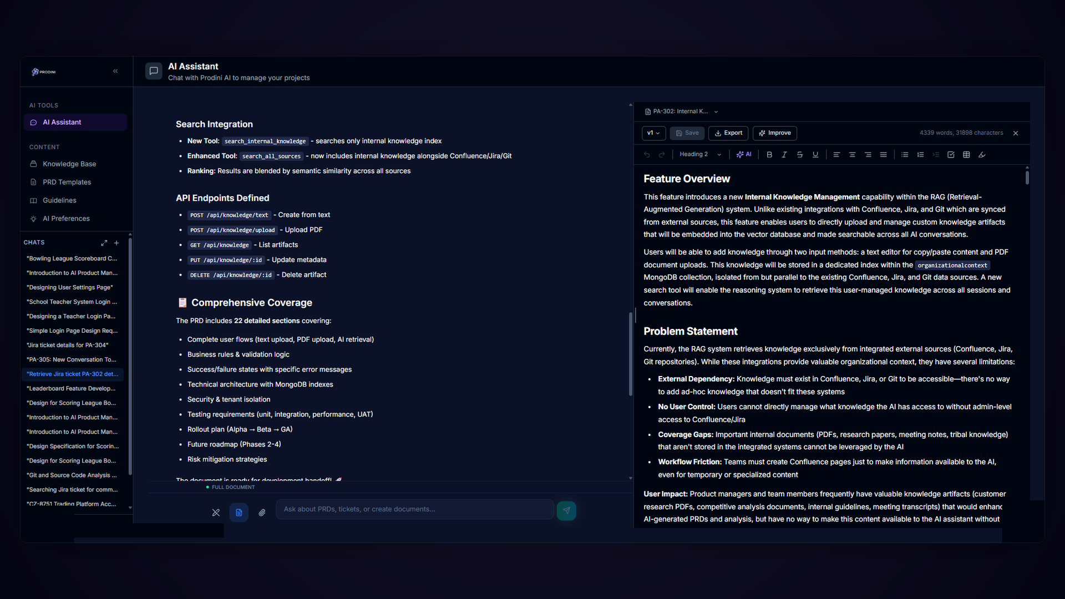Apply center text alignment
The height and width of the screenshot is (599, 1065).
(853, 155)
